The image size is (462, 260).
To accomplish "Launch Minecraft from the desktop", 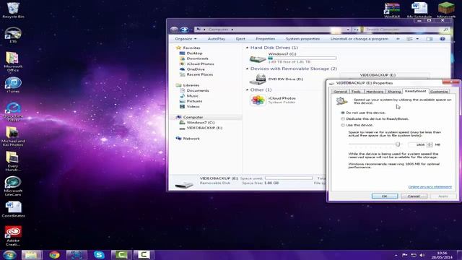I will [x=446, y=10].
